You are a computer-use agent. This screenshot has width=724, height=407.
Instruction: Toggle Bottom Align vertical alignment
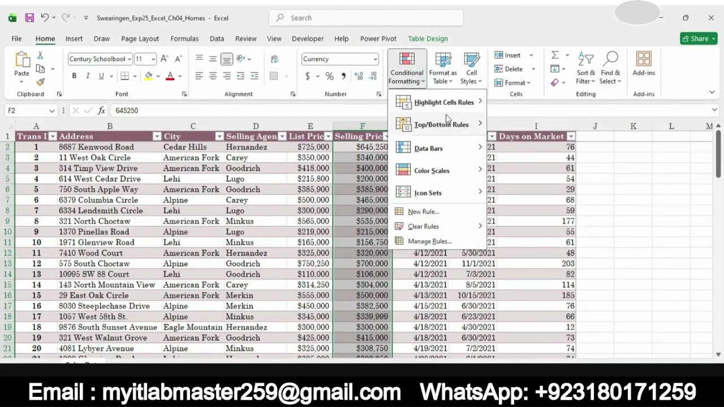point(226,59)
